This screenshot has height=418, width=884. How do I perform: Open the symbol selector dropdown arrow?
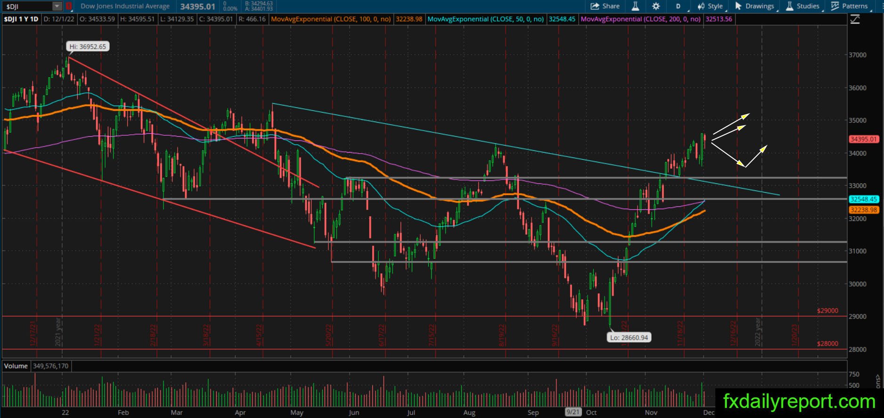(x=57, y=6)
